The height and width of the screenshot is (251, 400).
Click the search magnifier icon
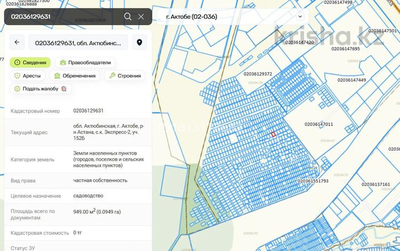(127, 17)
